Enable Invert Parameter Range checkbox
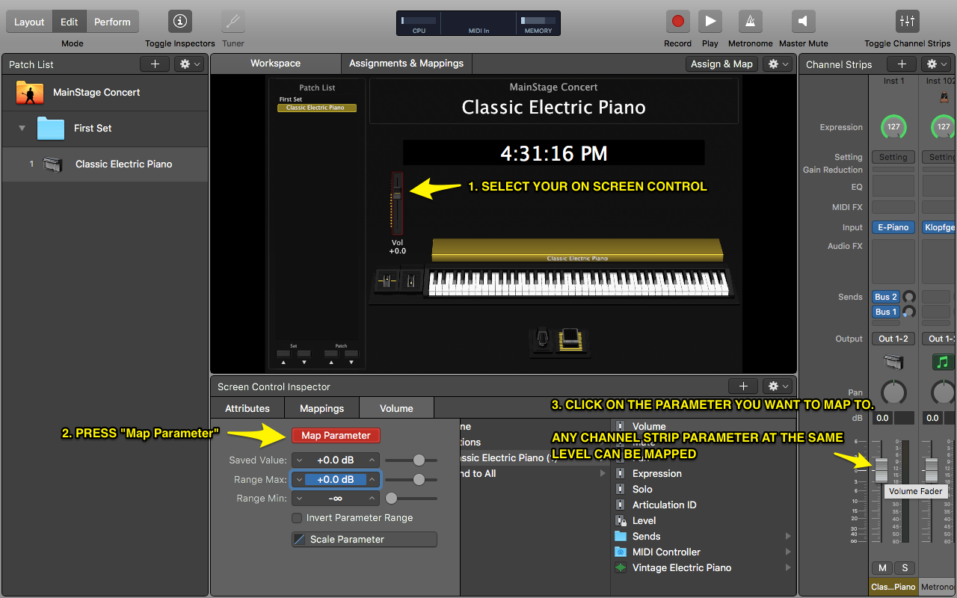The height and width of the screenshot is (598, 957). 297,518
